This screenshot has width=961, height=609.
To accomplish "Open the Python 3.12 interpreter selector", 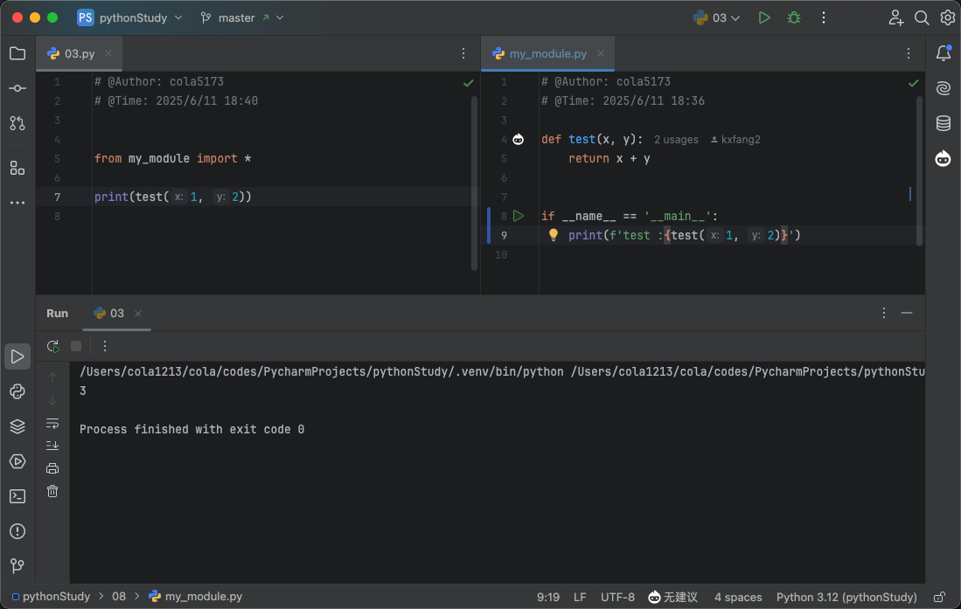I will point(846,597).
